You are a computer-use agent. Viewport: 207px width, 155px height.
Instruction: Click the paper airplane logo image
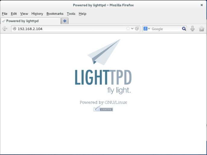[x=104, y=52]
